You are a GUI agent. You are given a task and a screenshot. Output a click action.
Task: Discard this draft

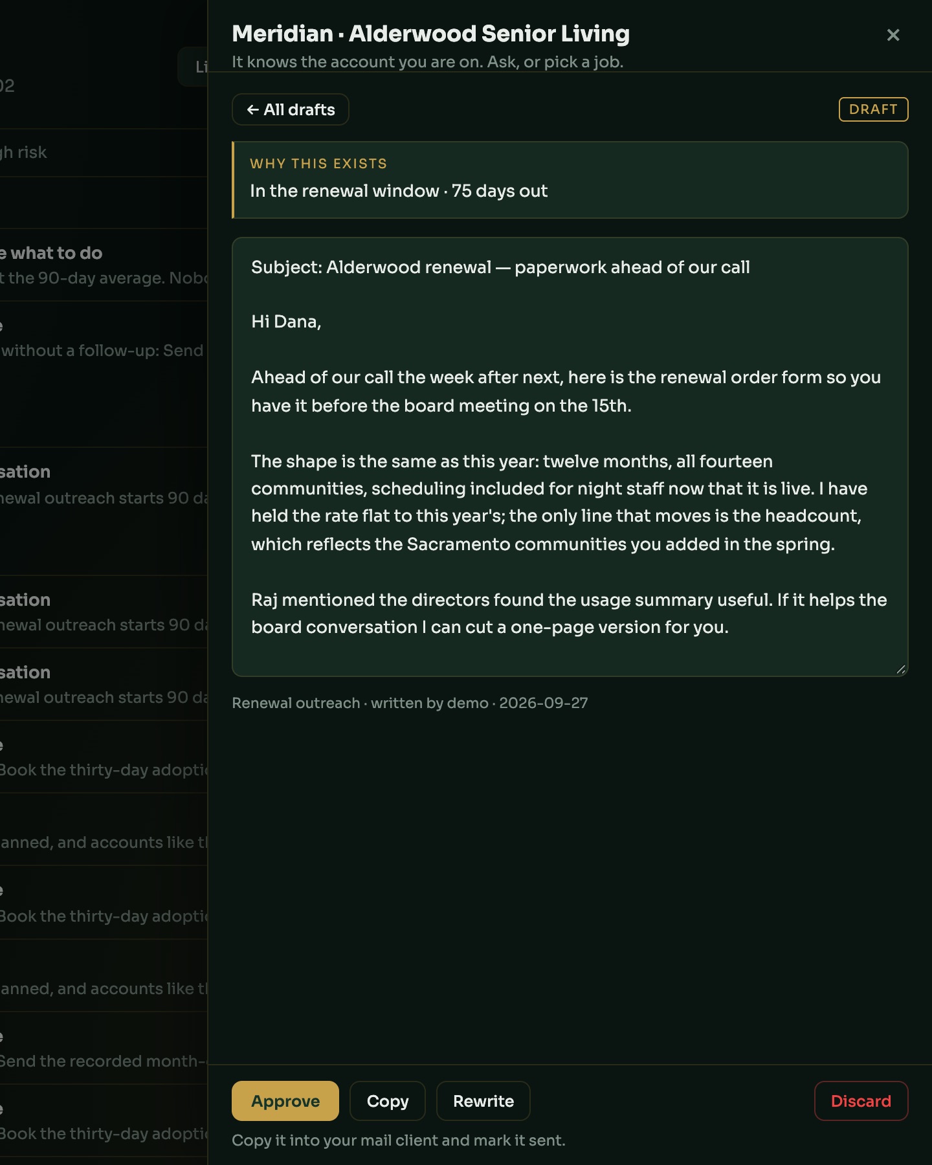(861, 1101)
